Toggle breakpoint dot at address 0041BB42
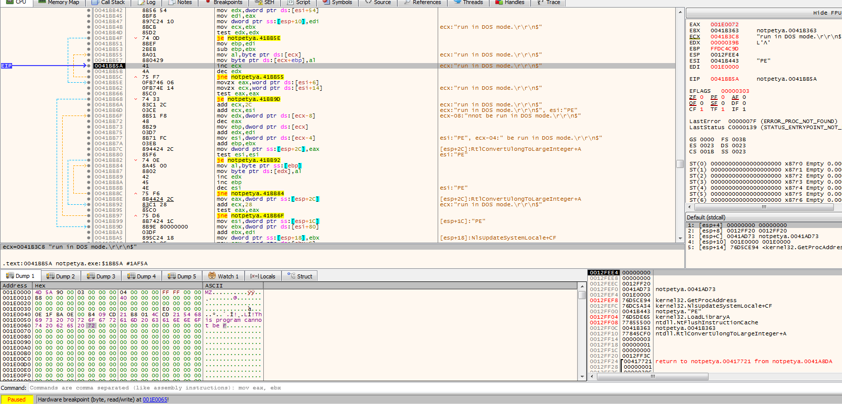 pos(89,10)
